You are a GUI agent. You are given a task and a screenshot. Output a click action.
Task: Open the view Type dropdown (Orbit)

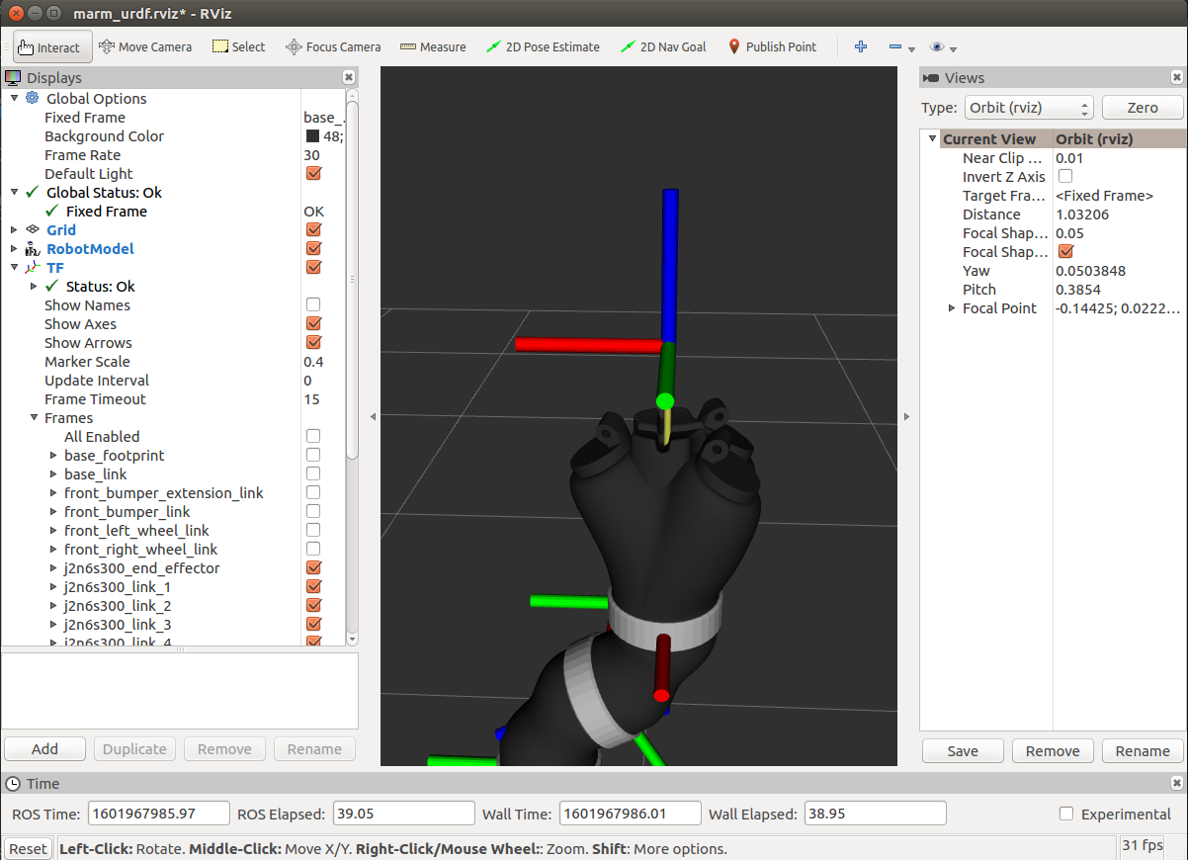1029,108
